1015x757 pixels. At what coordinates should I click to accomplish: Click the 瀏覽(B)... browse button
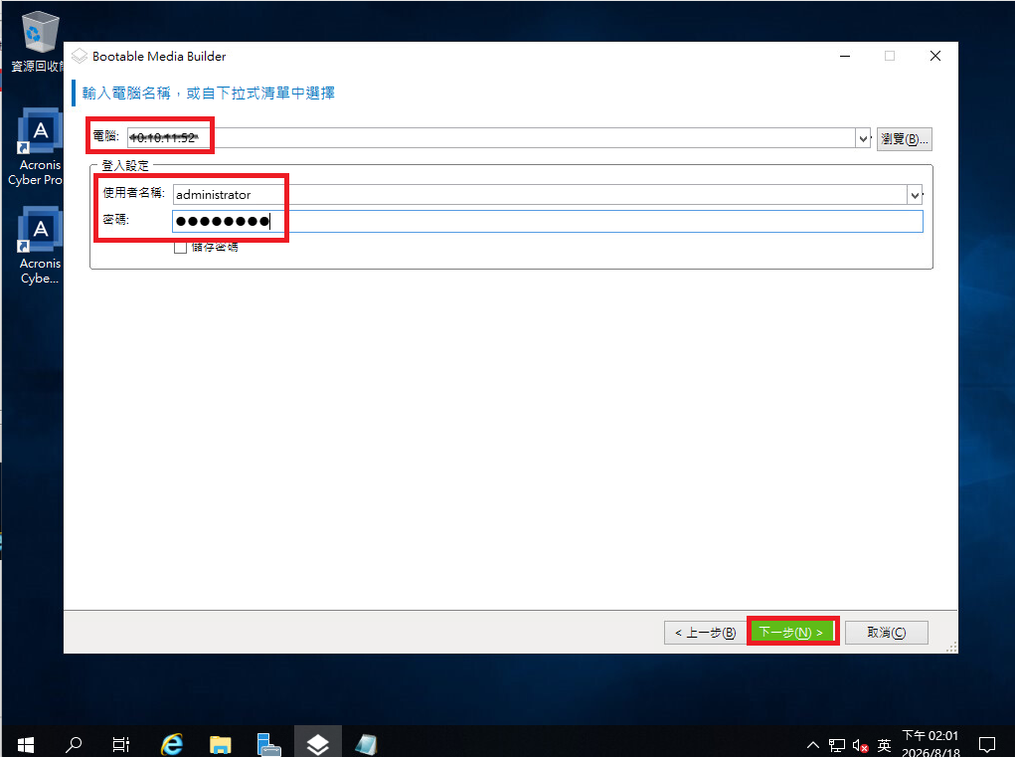coord(905,139)
